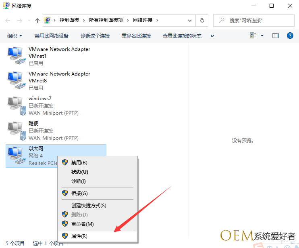Image resolution: width=299 pixels, height=248 pixels.
Task: Click 诊断这个连接 toolbar button
Action: coord(95,36)
